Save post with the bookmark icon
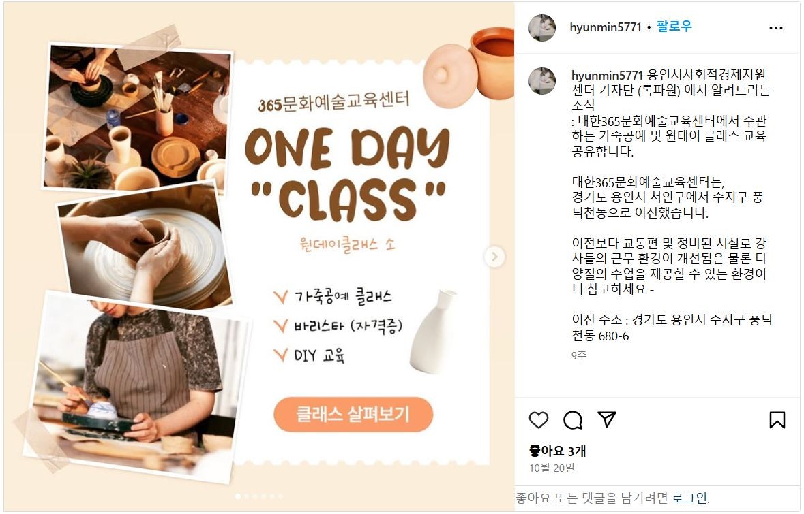Viewport: 804px width, 514px height. [777, 420]
